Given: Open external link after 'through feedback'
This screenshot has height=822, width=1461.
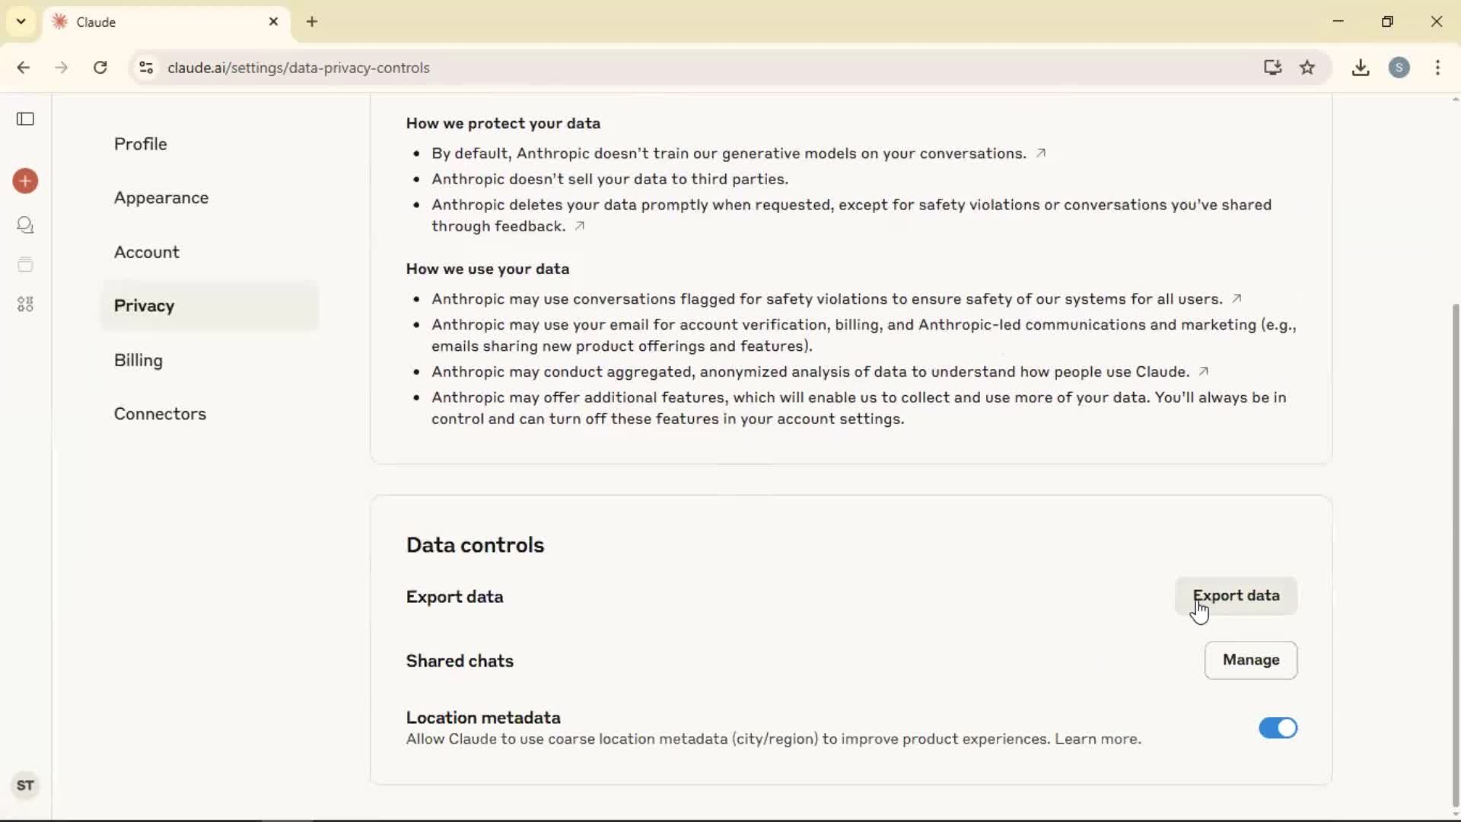Looking at the screenshot, I should (x=580, y=226).
